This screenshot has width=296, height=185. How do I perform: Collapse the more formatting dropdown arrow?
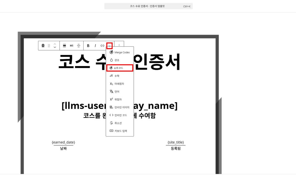[x=109, y=46]
